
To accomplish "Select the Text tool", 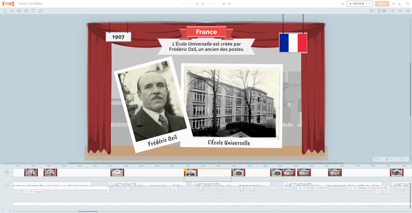I will point(33,11).
